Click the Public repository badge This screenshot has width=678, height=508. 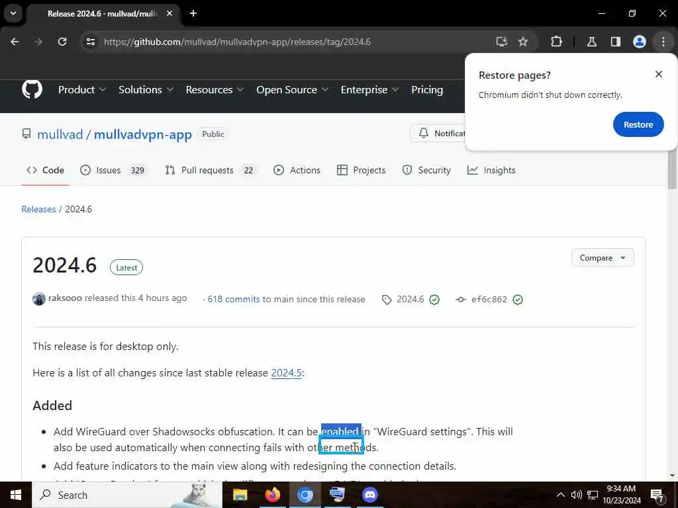click(213, 134)
